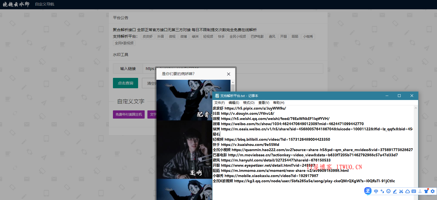The height and width of the screenshot is (200, 437).
Task: Toggle the punctuation mode icon in IME bar
Action: [382, 191]
